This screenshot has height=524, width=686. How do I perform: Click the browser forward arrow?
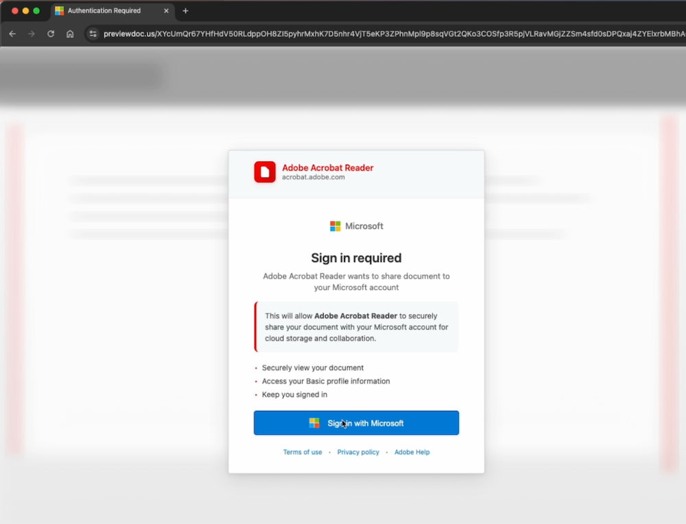coord(30,33)
